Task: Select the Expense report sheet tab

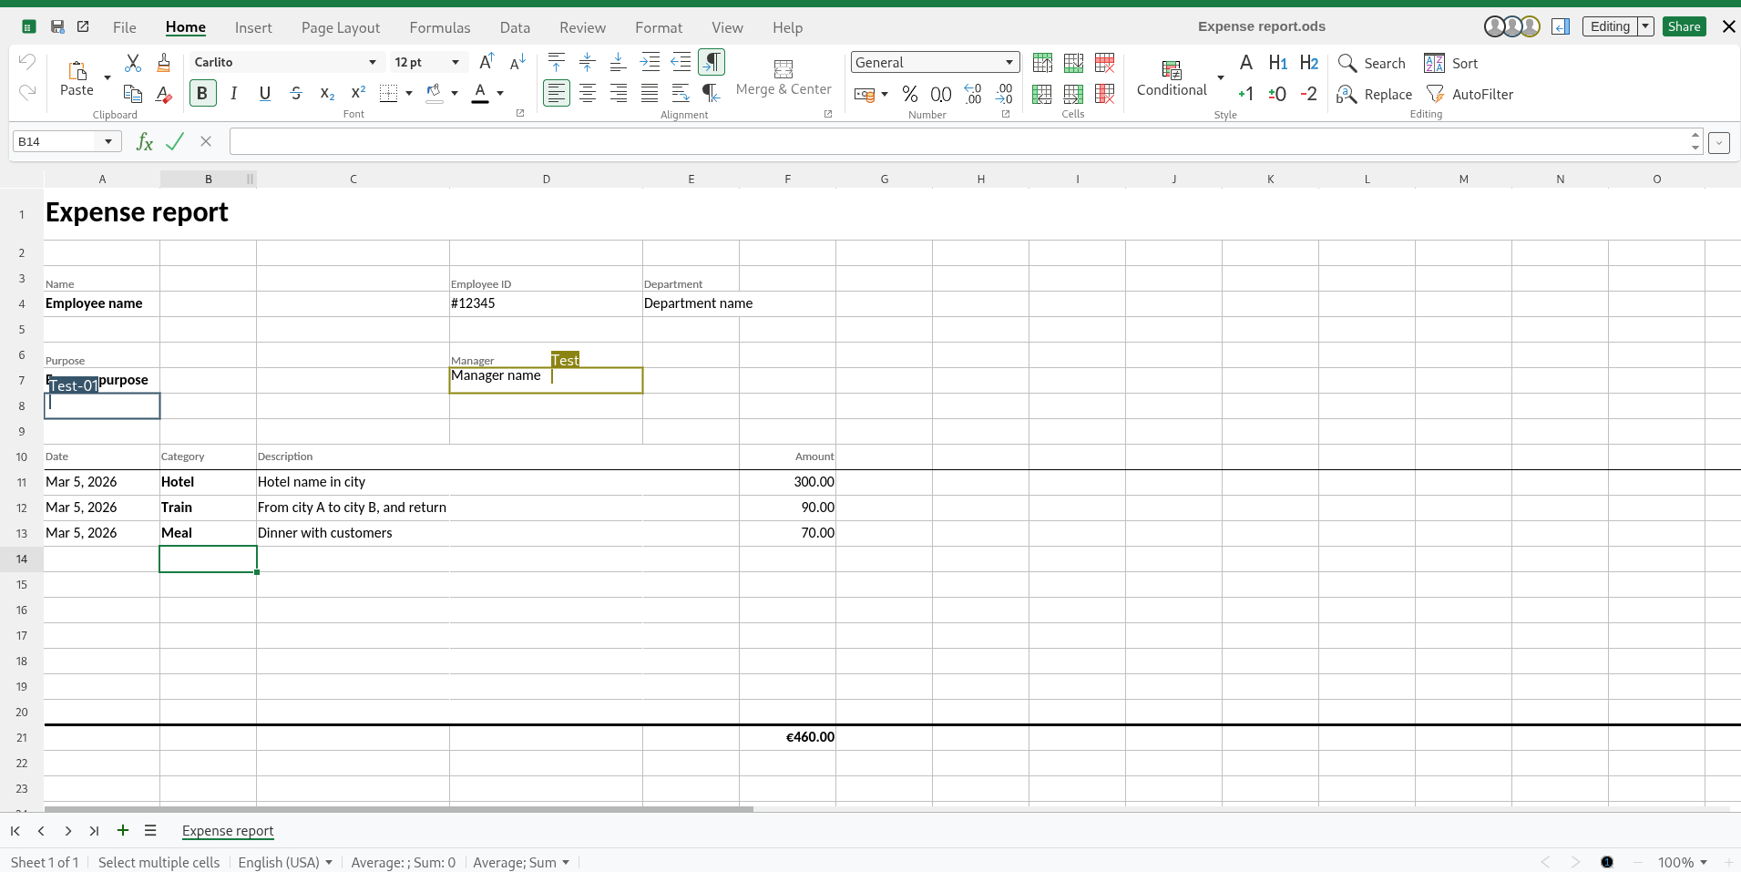Action: pos(227,831)
